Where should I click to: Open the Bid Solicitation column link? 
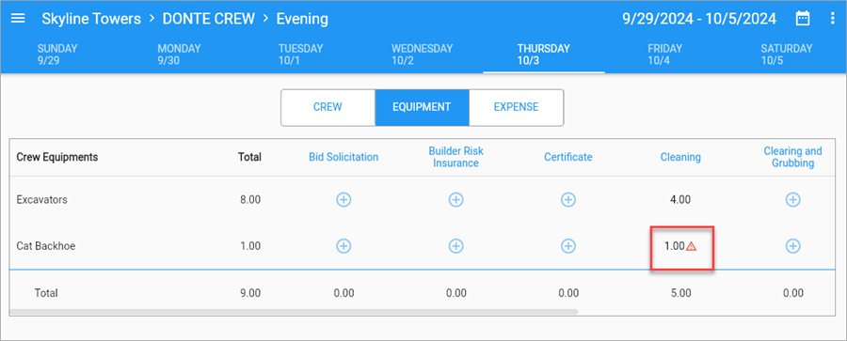point(344,157)
